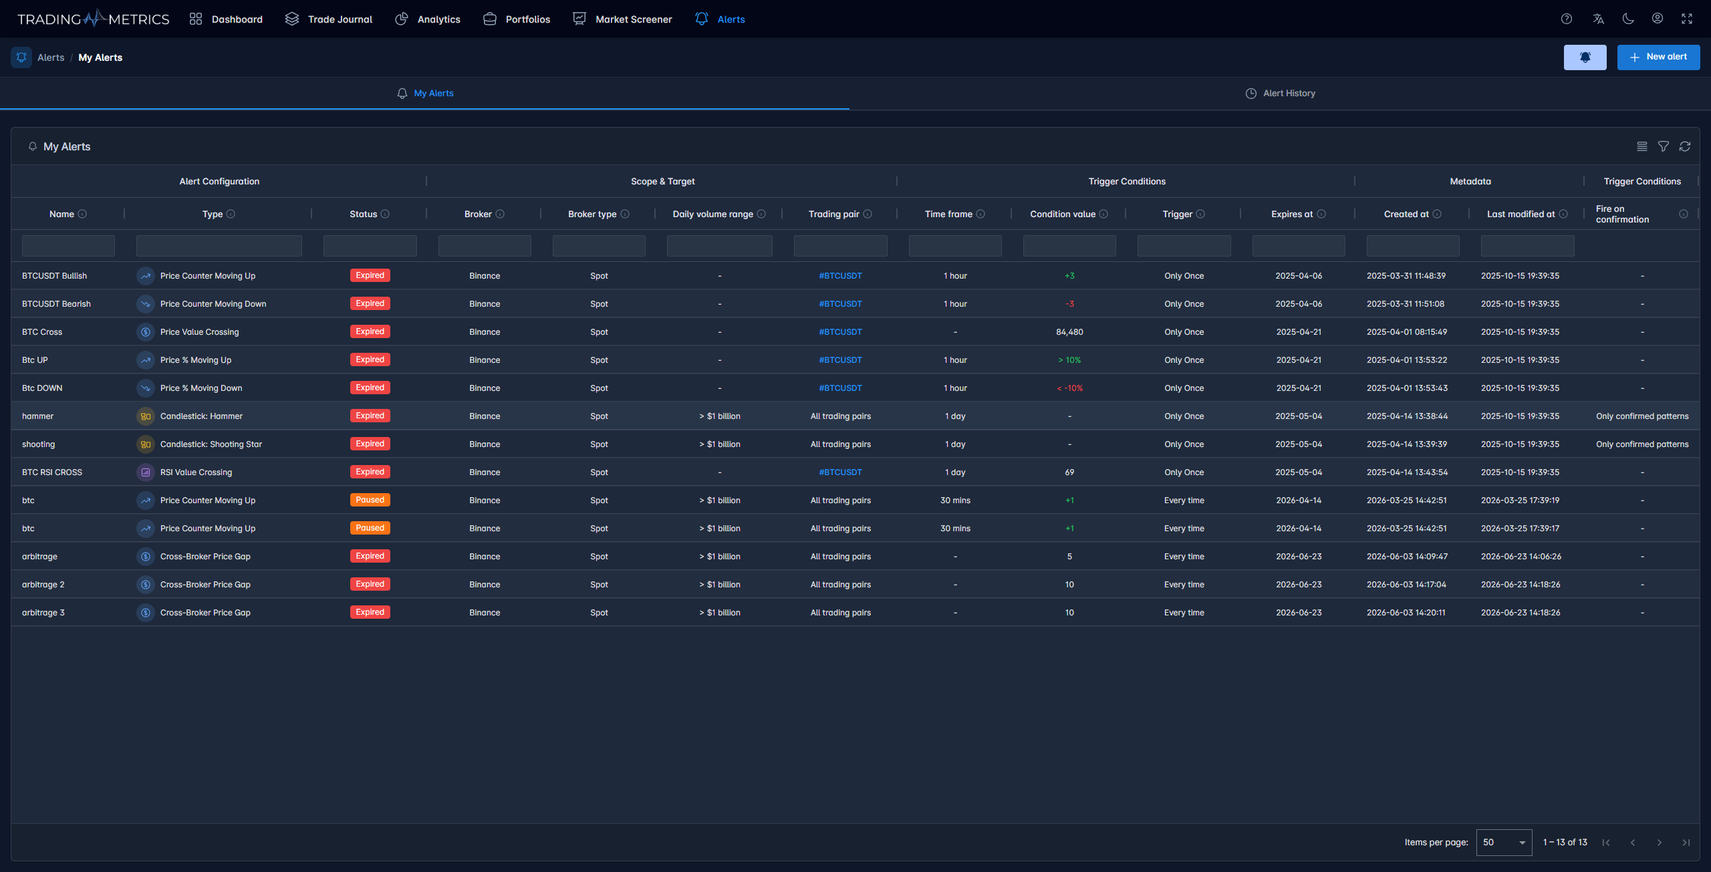Image resolution: width=1711 pixels, height=872 pixels.
Task: Click the Trading pair filter field
Action: tap(840, 245)
